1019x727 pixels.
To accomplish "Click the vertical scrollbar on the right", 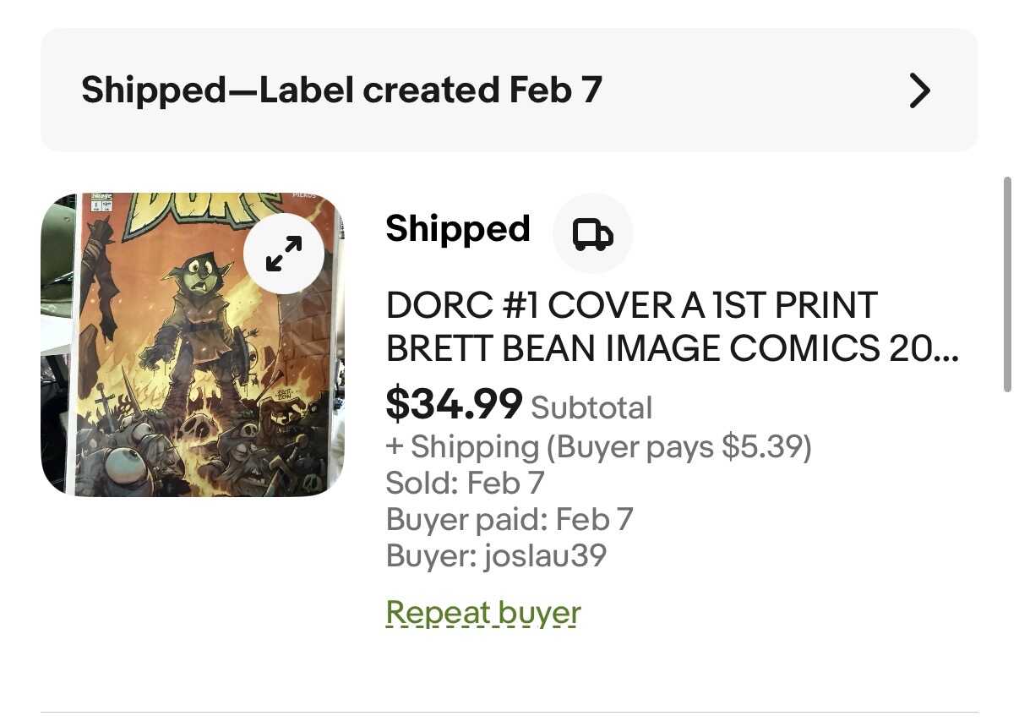I will (1006, 284).
